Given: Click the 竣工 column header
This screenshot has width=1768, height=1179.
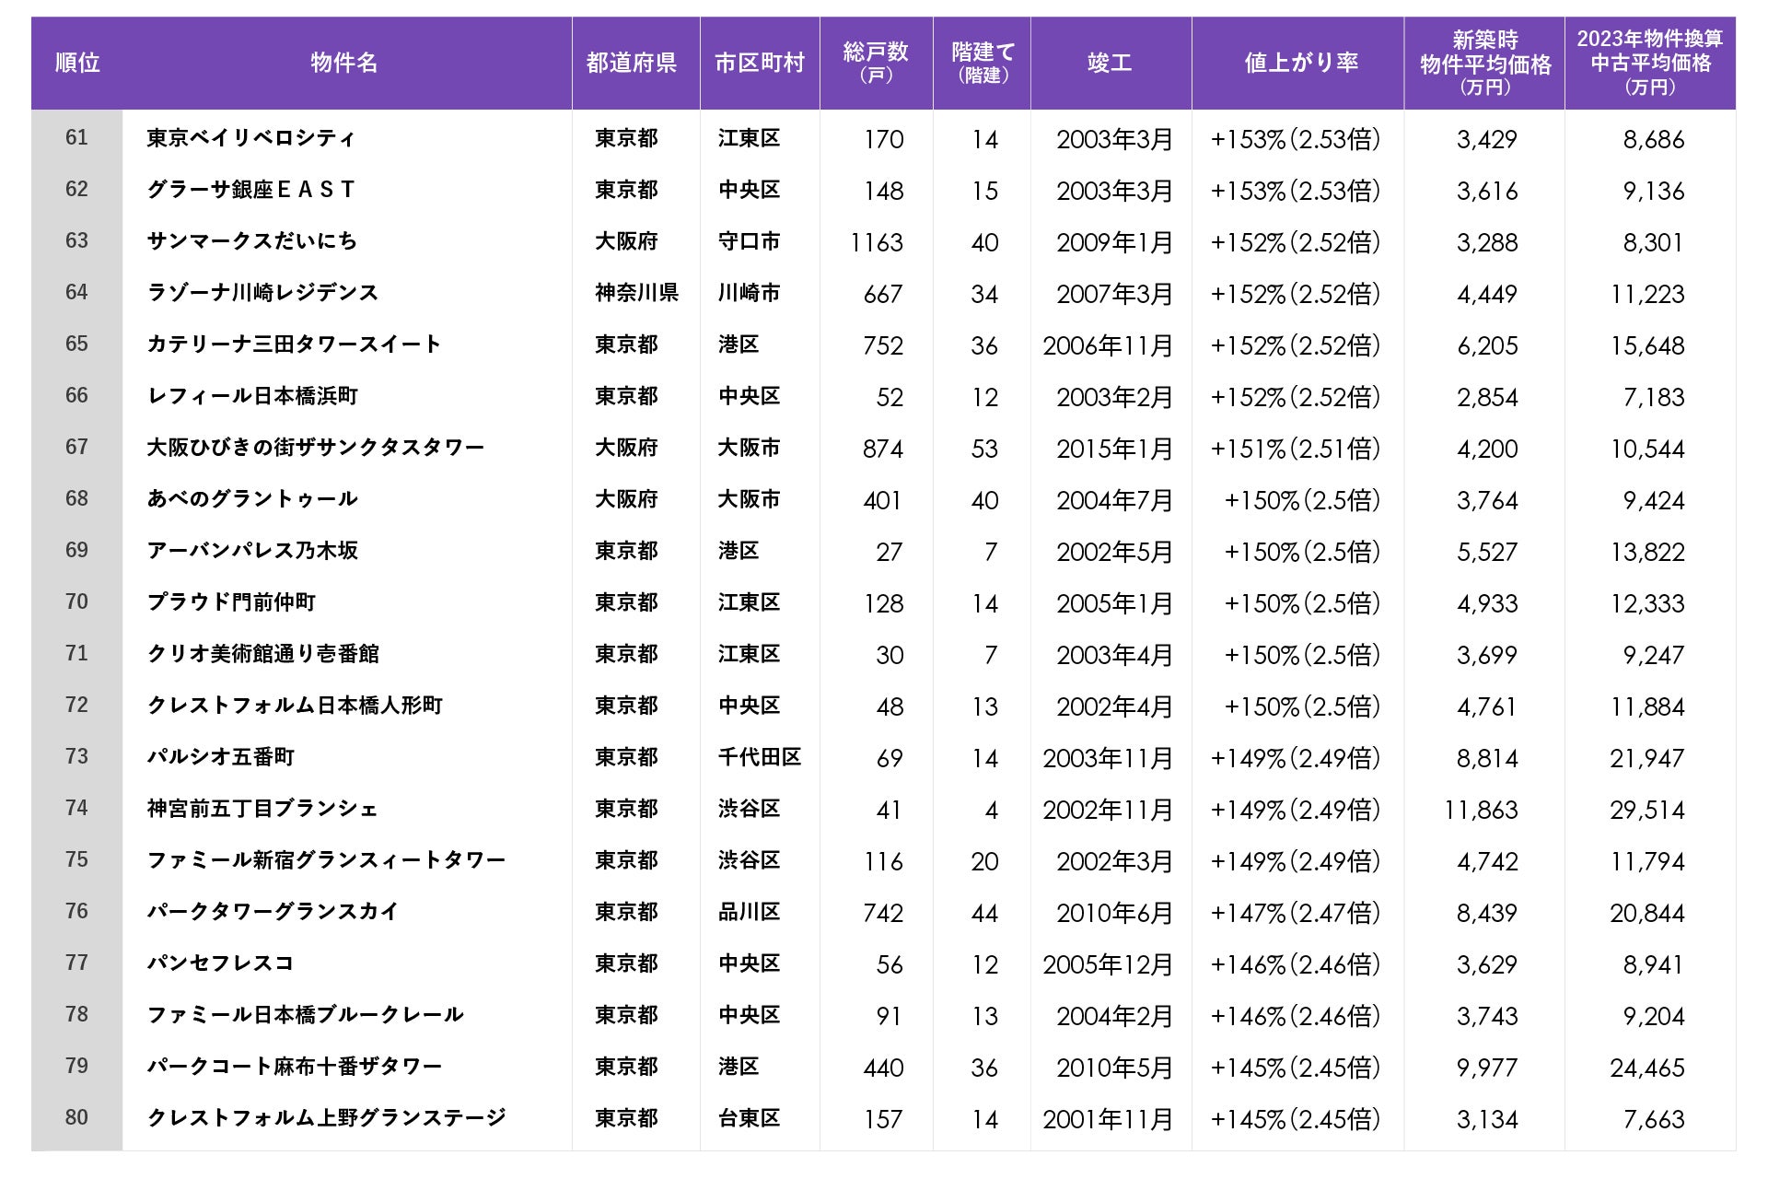Looking at the screenshot, I should pyautogui.click(x=1109, y=63).
